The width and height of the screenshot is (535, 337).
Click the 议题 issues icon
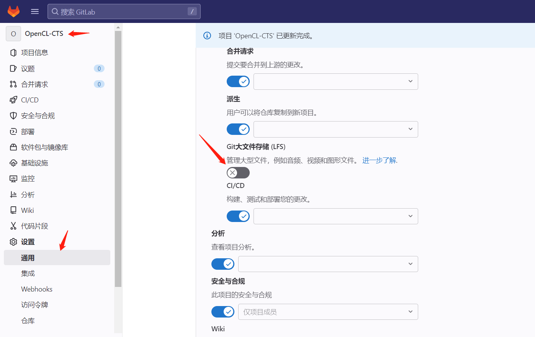13,68
